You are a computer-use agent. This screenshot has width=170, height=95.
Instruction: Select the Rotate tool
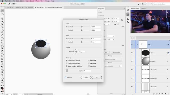pos(2,43)
